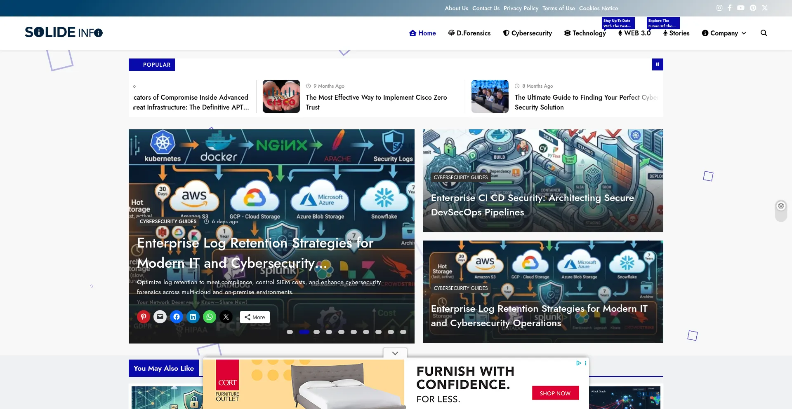Open the Stories menu item

pyautogui.click(x=676, y=33)
